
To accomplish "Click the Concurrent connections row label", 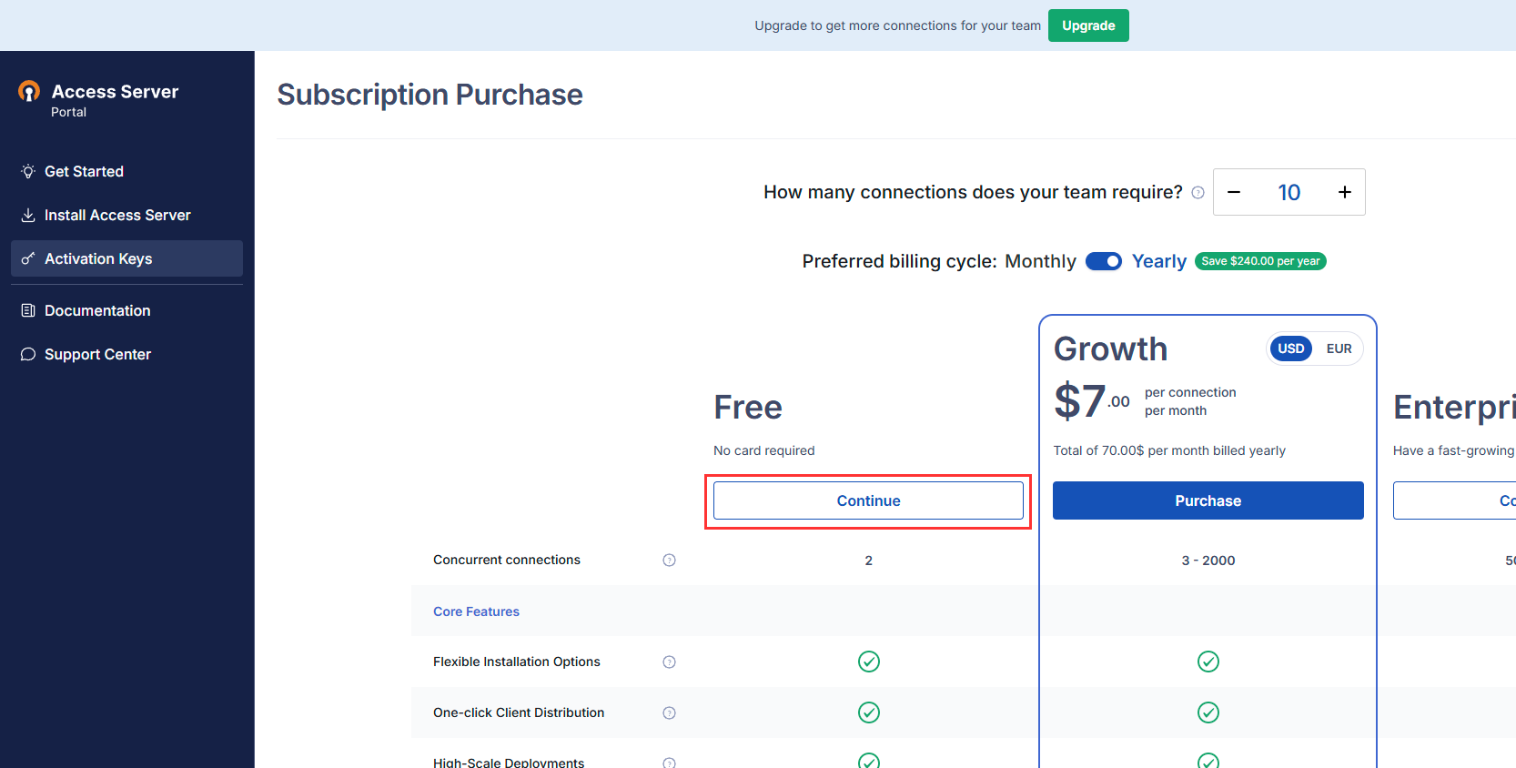I will click(x=507, y=560).
